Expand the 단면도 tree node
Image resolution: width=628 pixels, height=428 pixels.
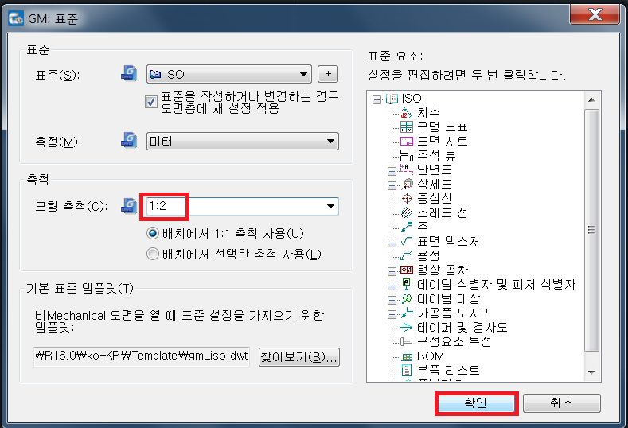point(392,171)
